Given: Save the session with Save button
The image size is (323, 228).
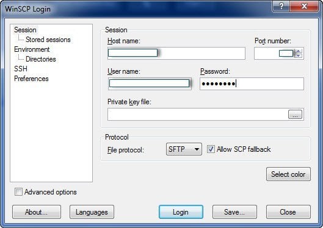Looking at the screenshot, I should [x=234, y=212].
